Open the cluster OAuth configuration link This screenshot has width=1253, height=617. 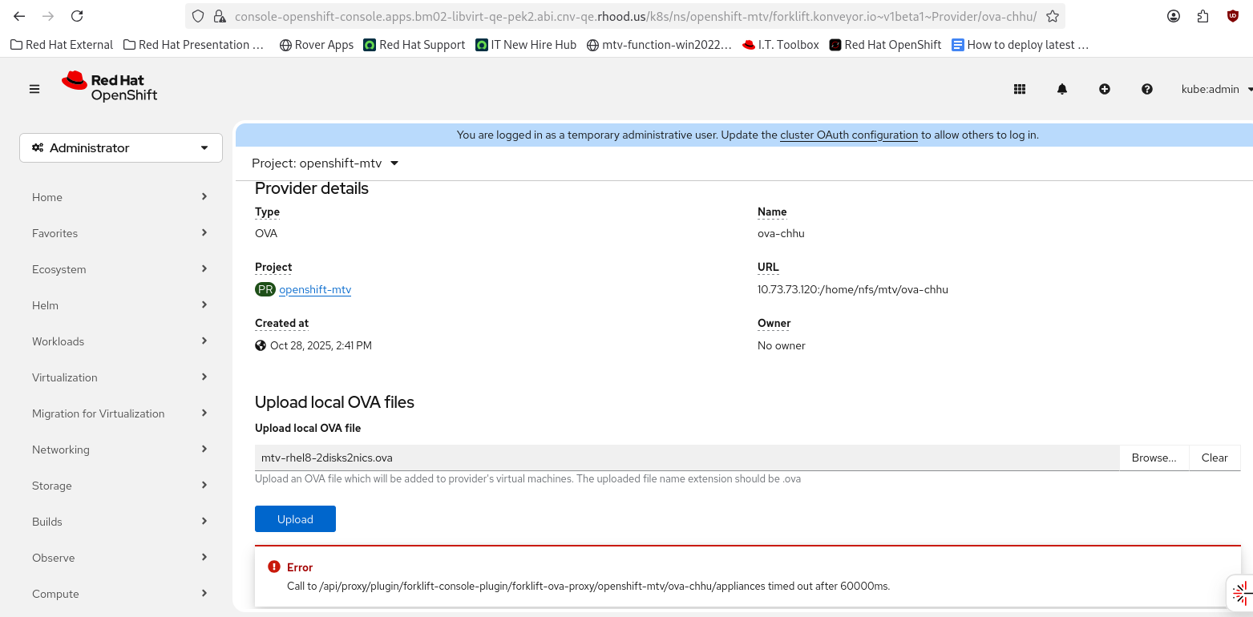[849, 135]
